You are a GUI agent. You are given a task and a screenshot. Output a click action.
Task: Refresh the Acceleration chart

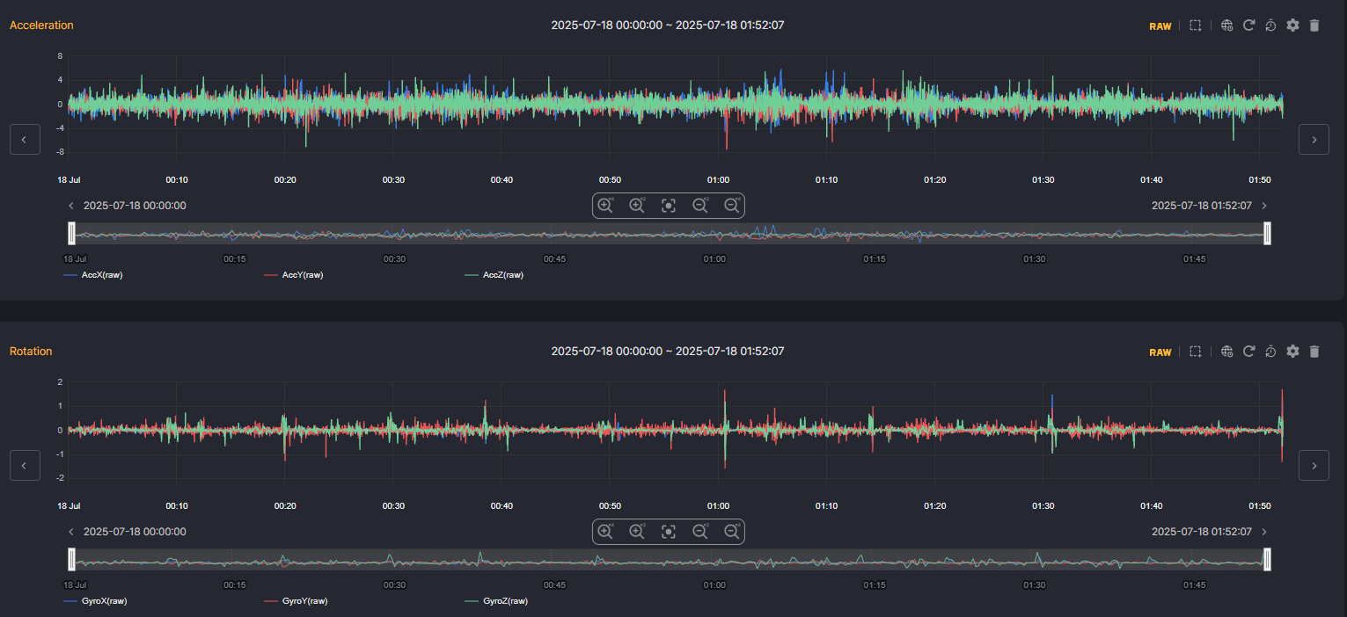point(1248,25)
